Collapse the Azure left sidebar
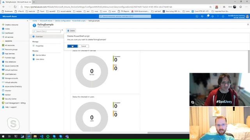This screenshot has width=250, height=140. coord(27,21)
